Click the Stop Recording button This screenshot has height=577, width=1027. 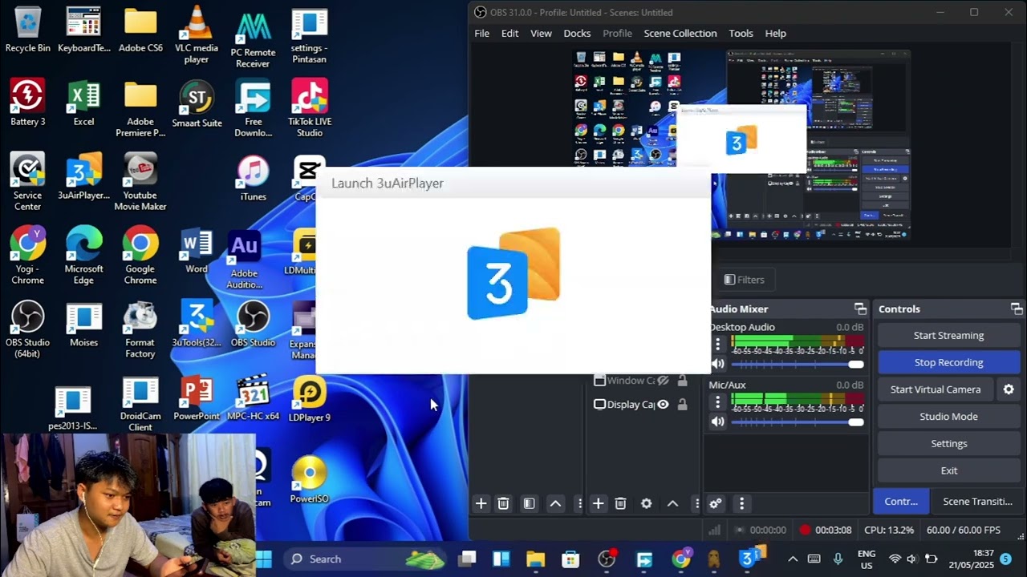coord(948,362)
